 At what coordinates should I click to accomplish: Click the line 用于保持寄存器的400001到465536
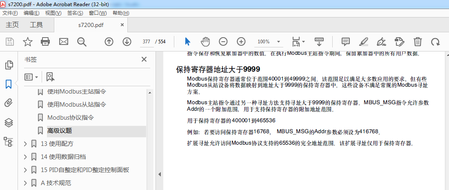coord(231,121)
